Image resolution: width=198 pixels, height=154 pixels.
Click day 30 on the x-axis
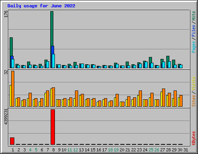180,150
